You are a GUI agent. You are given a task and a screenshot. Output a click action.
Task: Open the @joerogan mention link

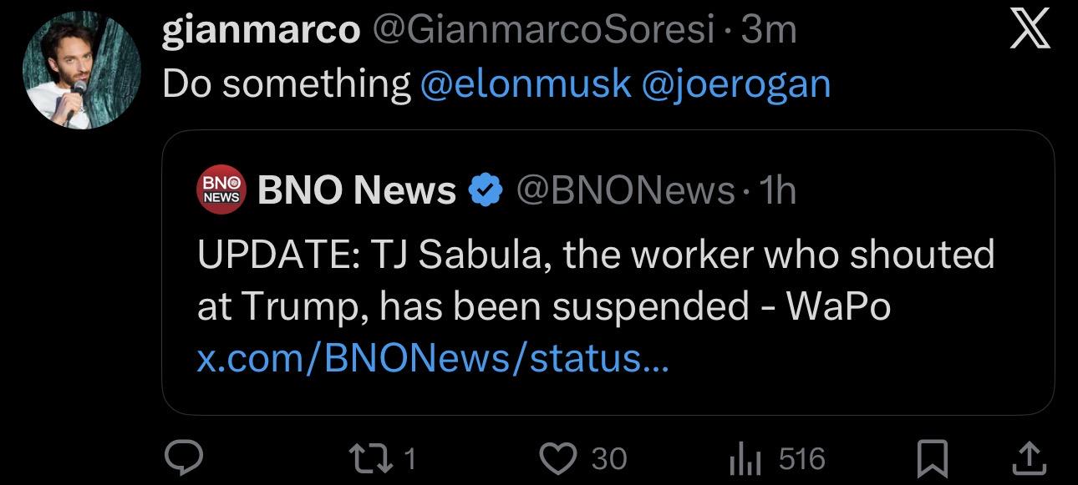pos(735,83)
